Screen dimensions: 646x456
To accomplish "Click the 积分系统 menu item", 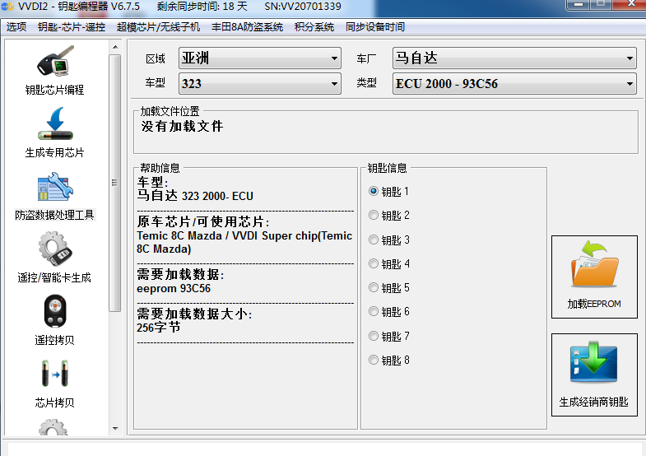I will (x=314, y=27).
